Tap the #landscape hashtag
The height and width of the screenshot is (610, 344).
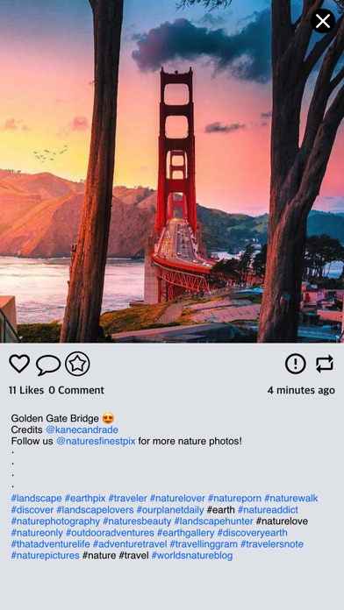tap(36, 499)
